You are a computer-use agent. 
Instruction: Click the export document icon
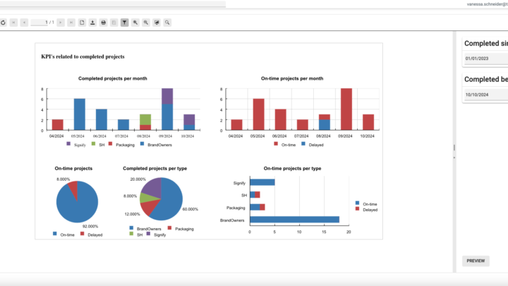82,23
